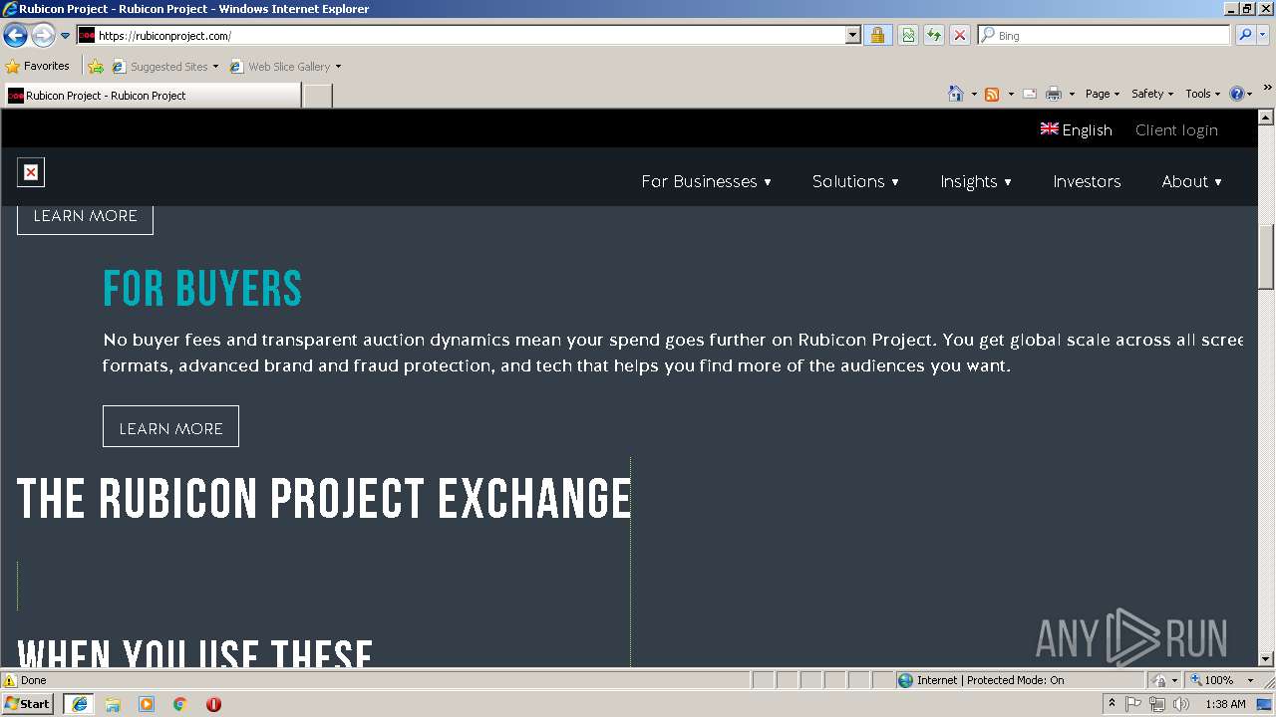Viewport: 1276px width, 717px height.
Task: Select the Rubicon Project browser tab
Action: pos(151,96)
